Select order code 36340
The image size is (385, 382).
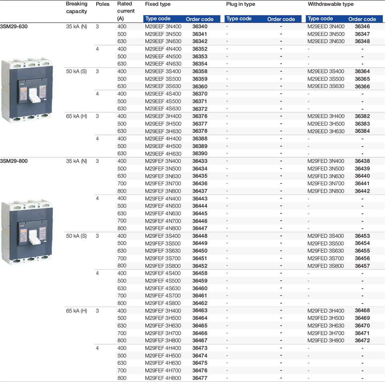200,27
